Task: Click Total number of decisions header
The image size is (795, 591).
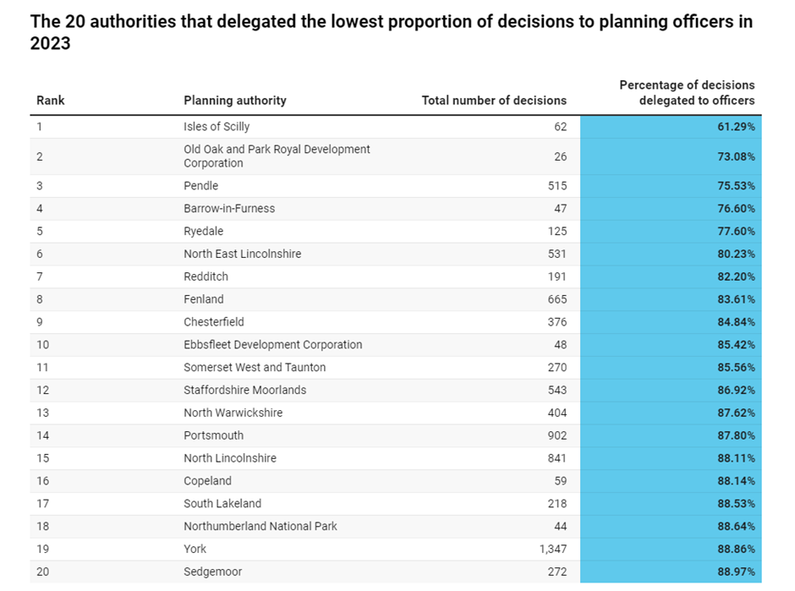Action: [494, 100]
